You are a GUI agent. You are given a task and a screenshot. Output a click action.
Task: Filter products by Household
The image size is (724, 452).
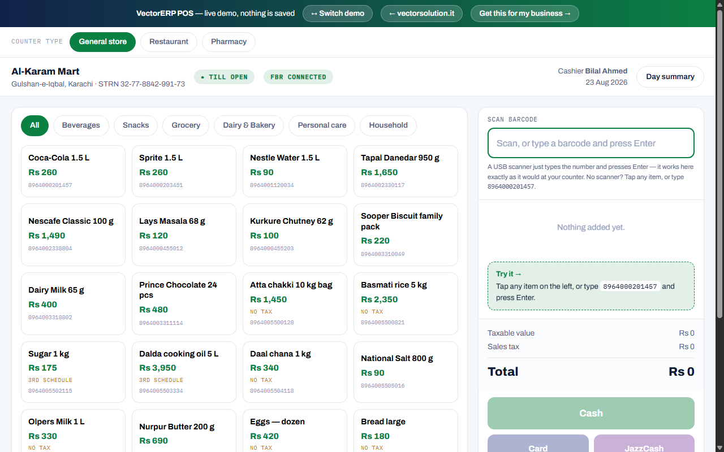pos(388,125)
